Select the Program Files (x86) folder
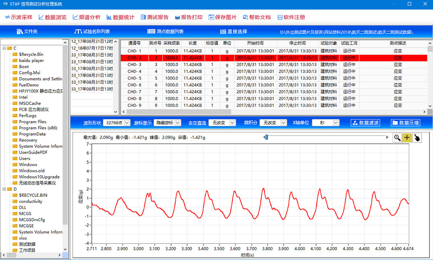The height and width of the screenshot is (260, 433). coord(38,128)
